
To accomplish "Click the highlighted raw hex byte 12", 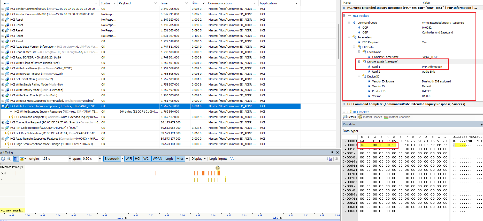I will (381, 145).
